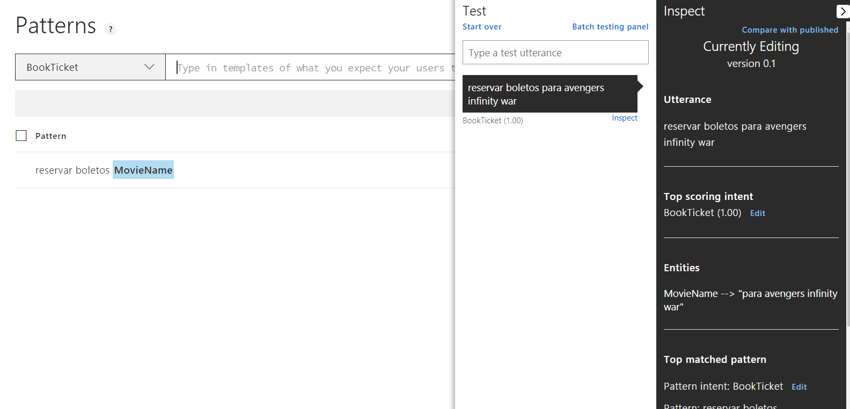Click the MovieName entity result text
The height and width of the screenshot is (409, 850).
[751, 300]
